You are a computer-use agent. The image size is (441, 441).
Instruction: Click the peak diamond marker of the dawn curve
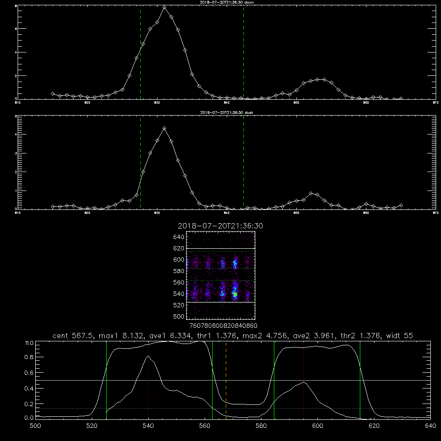164,7
